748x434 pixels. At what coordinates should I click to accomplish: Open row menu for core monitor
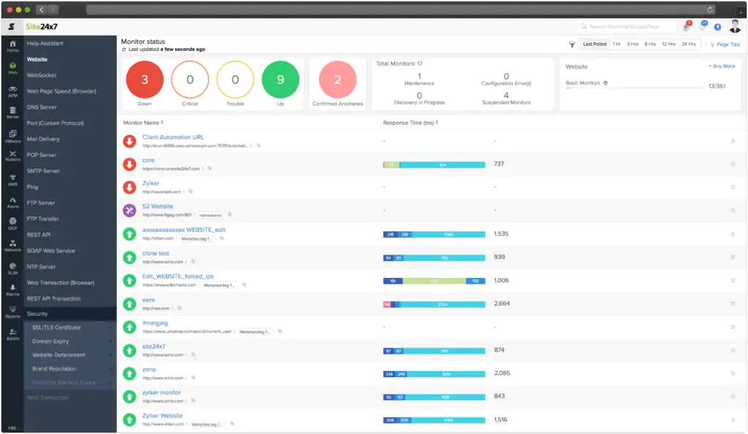click(733, 164)
